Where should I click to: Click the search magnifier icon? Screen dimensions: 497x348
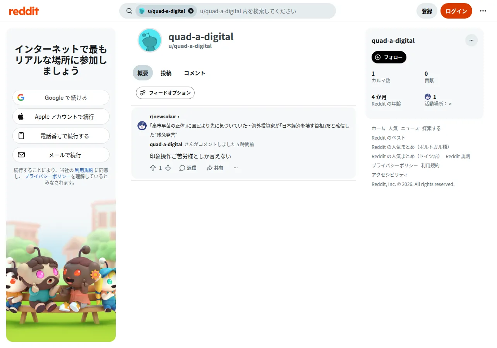click(x=129, y=11)
